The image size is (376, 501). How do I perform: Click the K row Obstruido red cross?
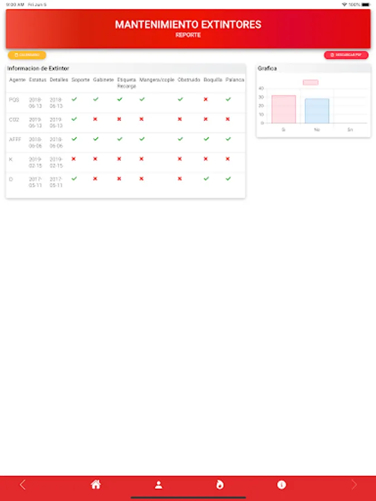coord(180,159)
